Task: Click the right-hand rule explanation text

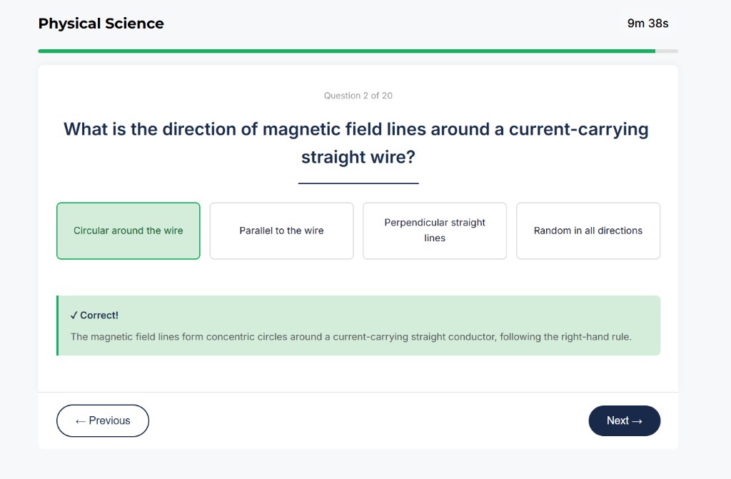Action: click(x=350, y=336)
